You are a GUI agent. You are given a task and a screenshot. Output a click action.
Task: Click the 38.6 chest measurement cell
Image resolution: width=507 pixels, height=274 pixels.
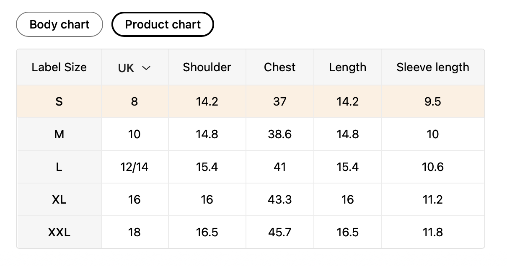pyautogui.click(x=279, y=134)
